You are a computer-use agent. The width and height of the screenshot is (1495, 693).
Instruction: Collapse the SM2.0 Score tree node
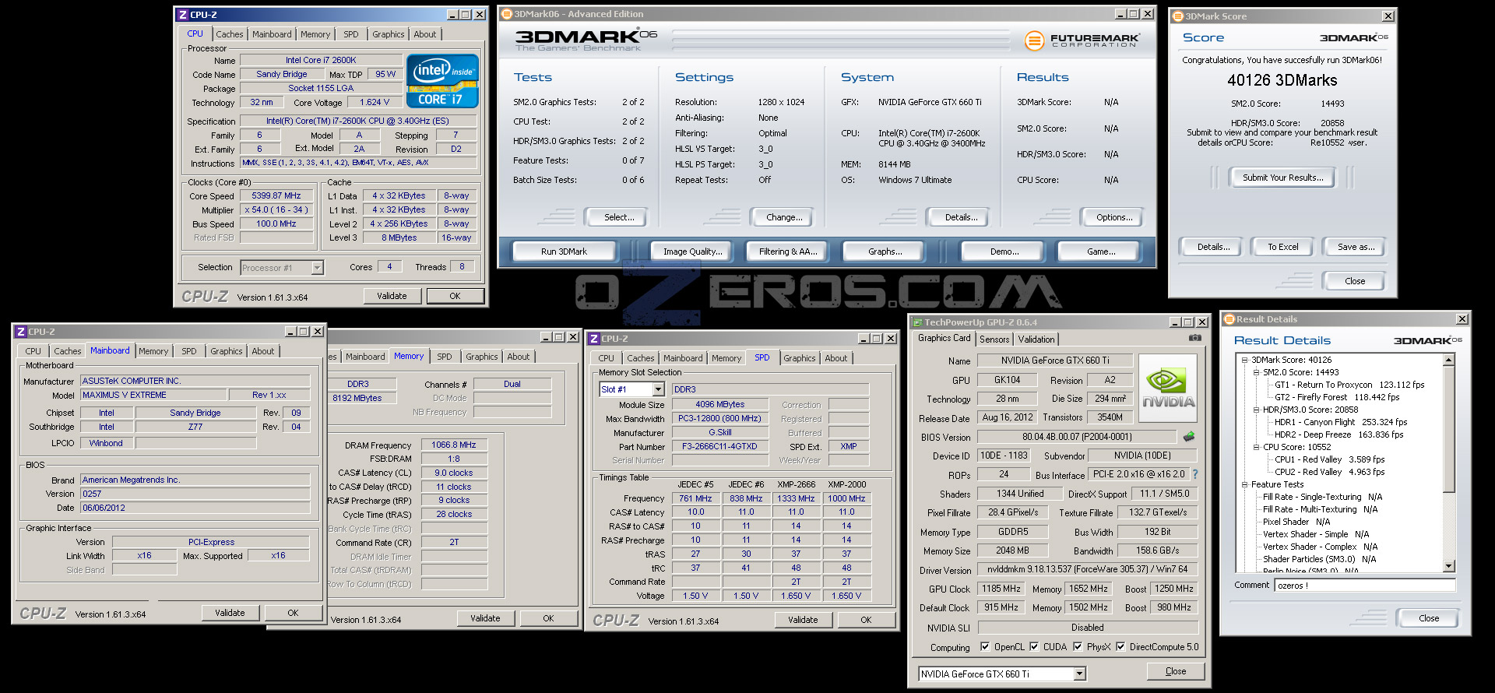(1256, 372)
